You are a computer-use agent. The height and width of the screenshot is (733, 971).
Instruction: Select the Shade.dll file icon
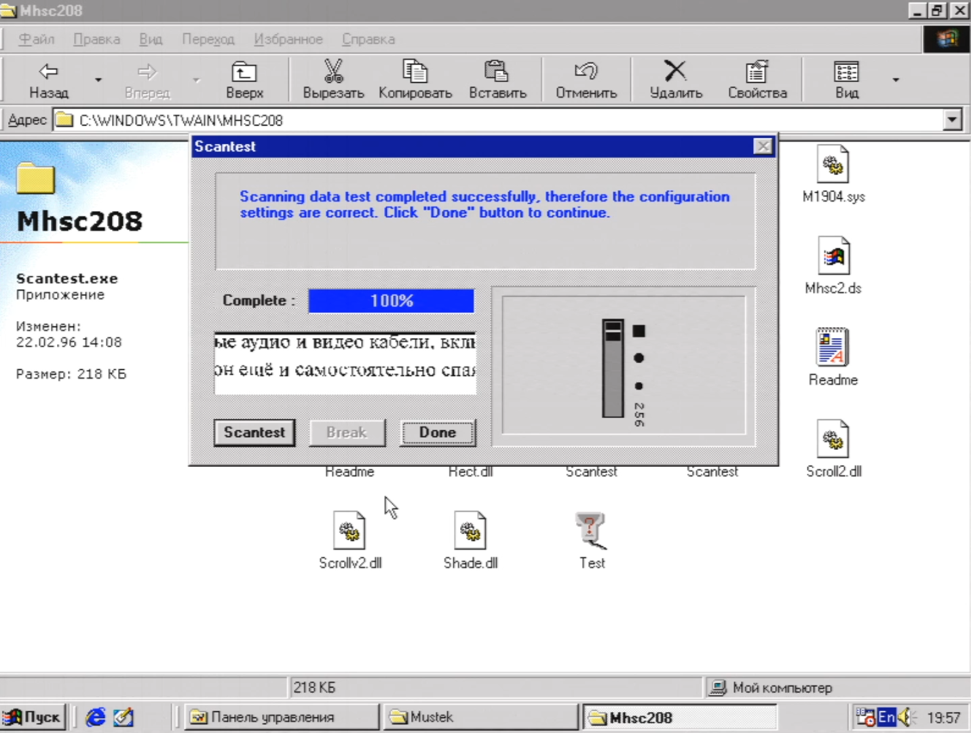pos(470,531)
